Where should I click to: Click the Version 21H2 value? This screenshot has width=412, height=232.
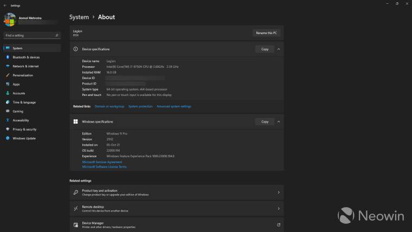pos(110,139)
